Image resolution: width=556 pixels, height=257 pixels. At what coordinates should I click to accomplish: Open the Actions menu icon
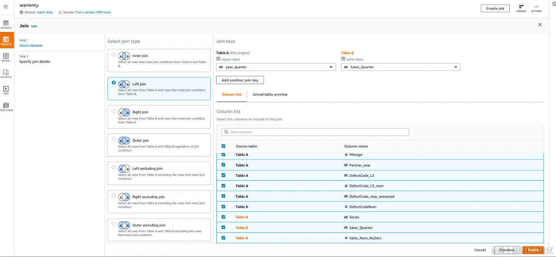coord(536,8)
